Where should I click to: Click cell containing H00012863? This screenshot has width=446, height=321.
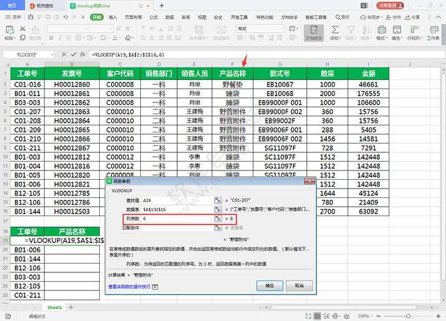[x=72, y=112]
